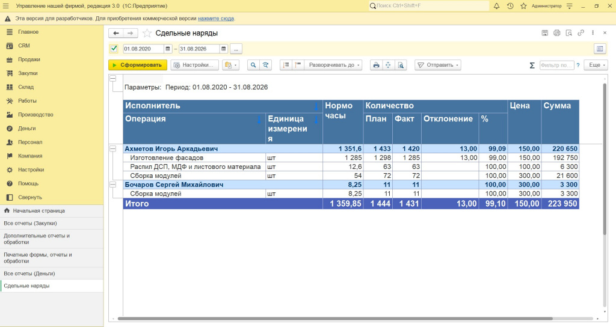The height and width of the screenshot is (327, 616).
Task: Click the sum sigma icon
Action: pyautogui.click(x=532, y=65)
